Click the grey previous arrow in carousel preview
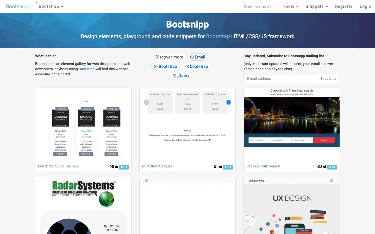This screenshot has height=234, width=375. pyautogui.click(x=147, y=102)
